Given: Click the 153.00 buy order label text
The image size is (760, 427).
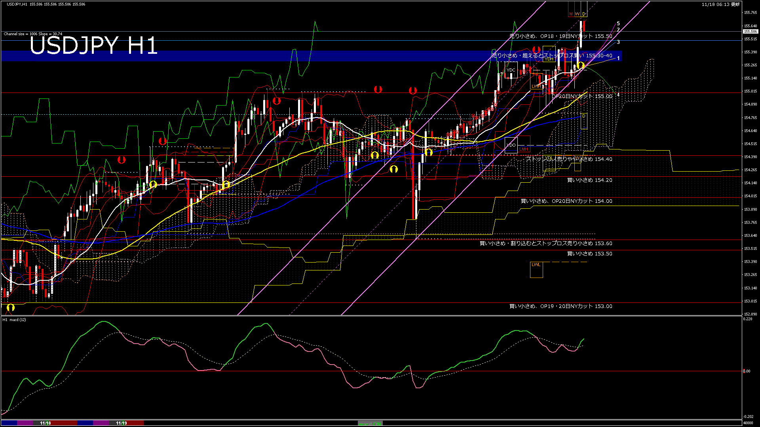Looking at the screenshot, I should 560,306.
